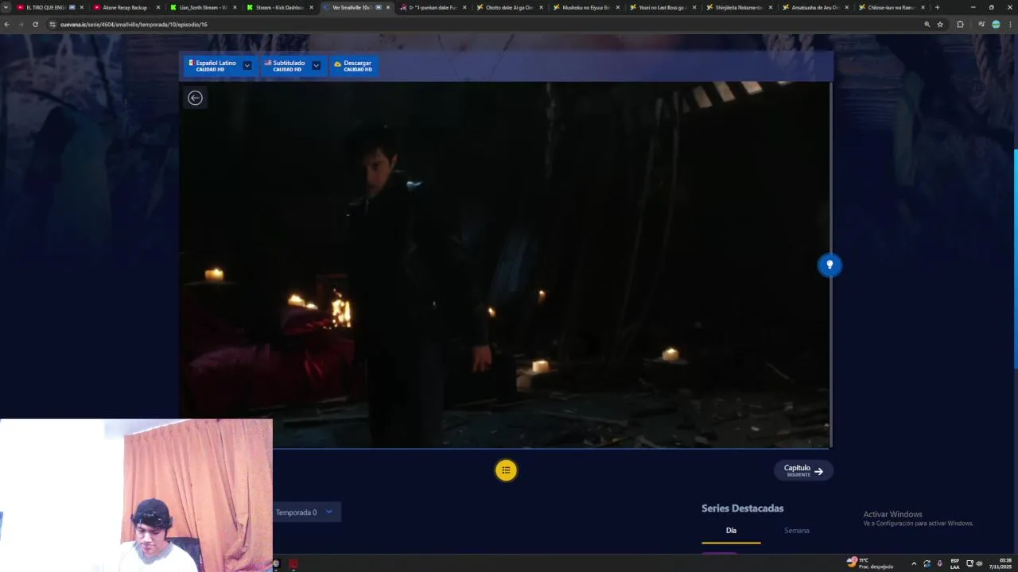
Task: Switch to Mushoku no Eiyuu tab
Action: tap(585, 7)
